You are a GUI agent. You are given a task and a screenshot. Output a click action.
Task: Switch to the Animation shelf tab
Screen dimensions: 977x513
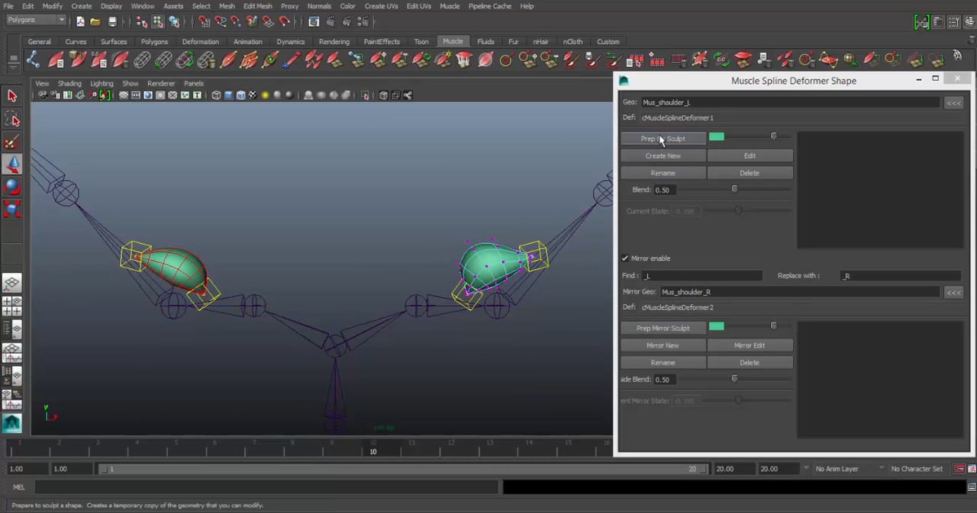247,42
